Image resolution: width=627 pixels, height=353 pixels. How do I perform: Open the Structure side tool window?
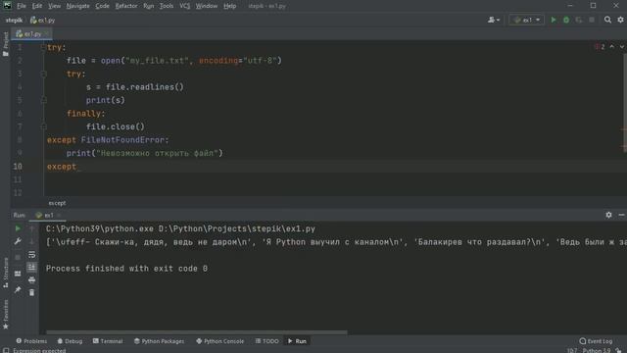[6, 273]
